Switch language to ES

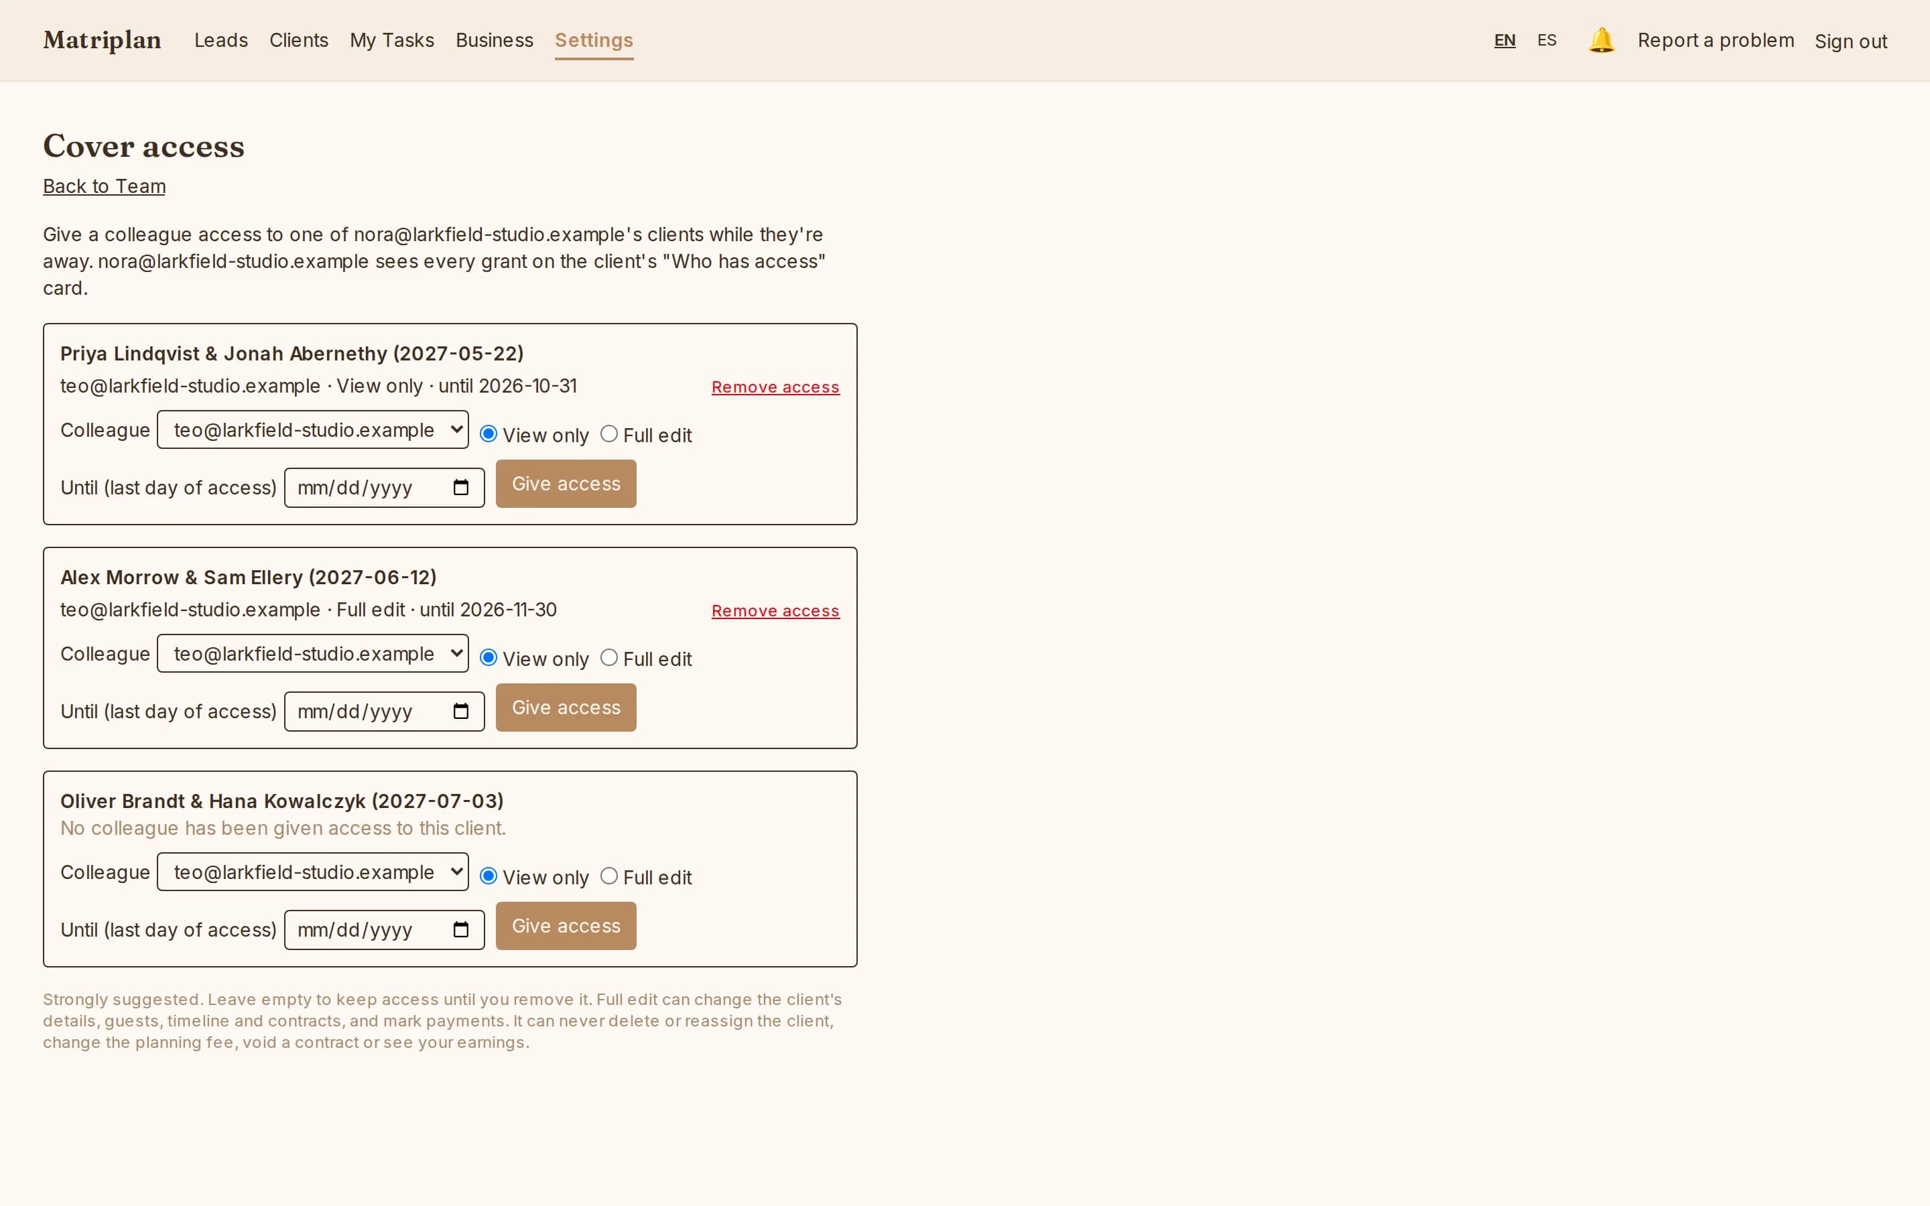(1547, 40)
